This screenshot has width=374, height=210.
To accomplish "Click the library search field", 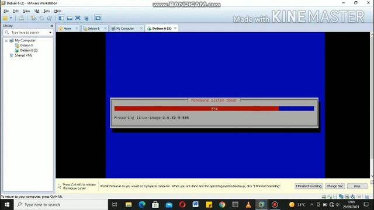I will (28, 33).
